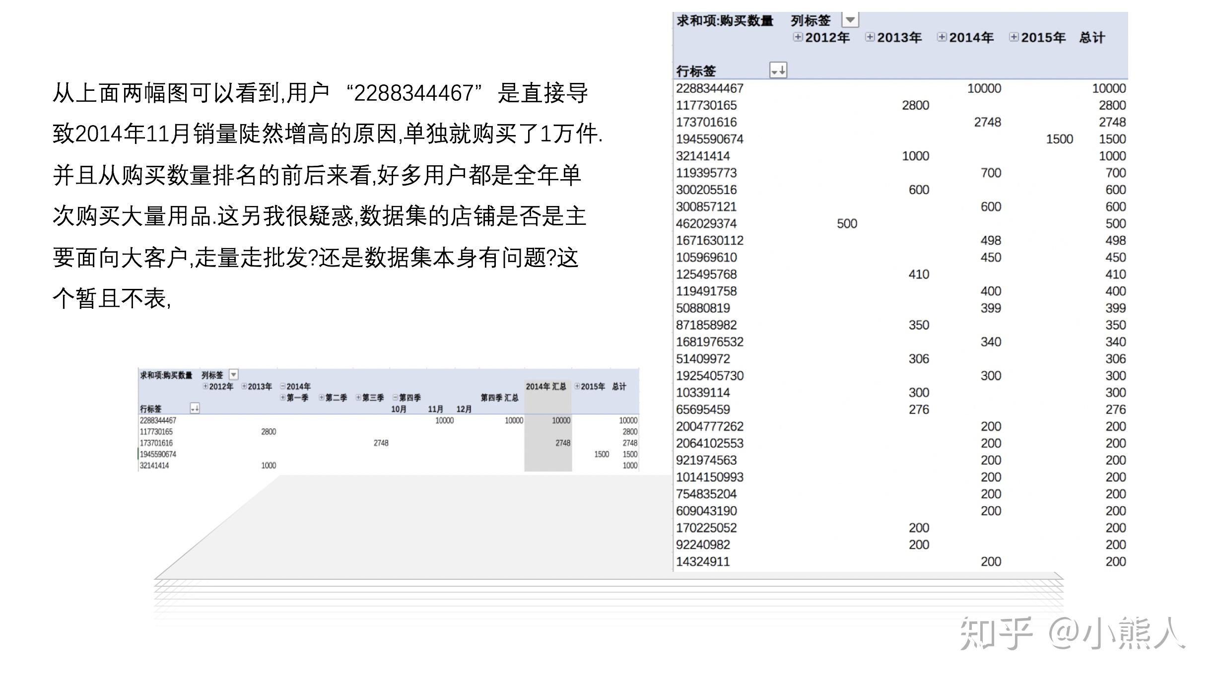Select row label 300205516
This screenshot has height=683, width=1217.
tap(706, 190)
